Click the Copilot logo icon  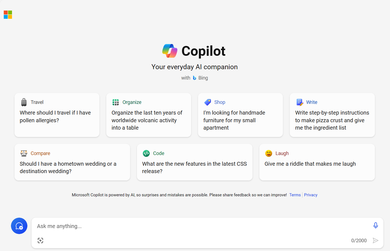point(170,51)
